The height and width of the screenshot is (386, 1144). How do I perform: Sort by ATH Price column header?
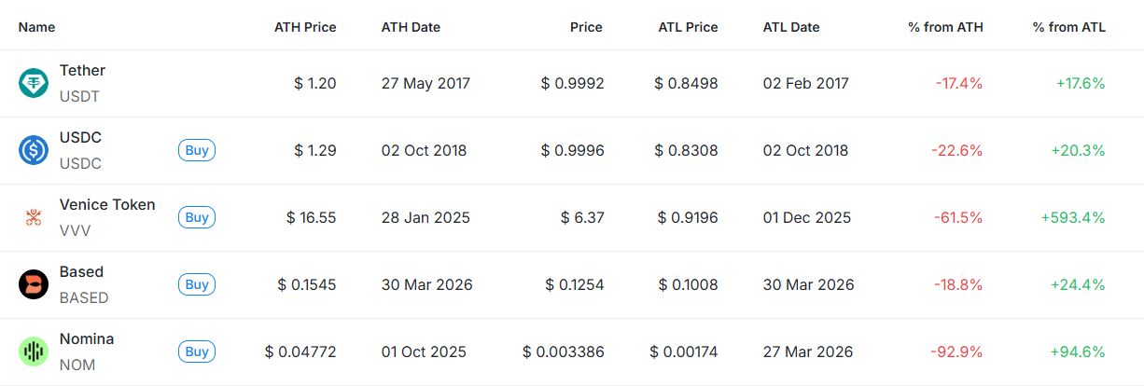305,27
